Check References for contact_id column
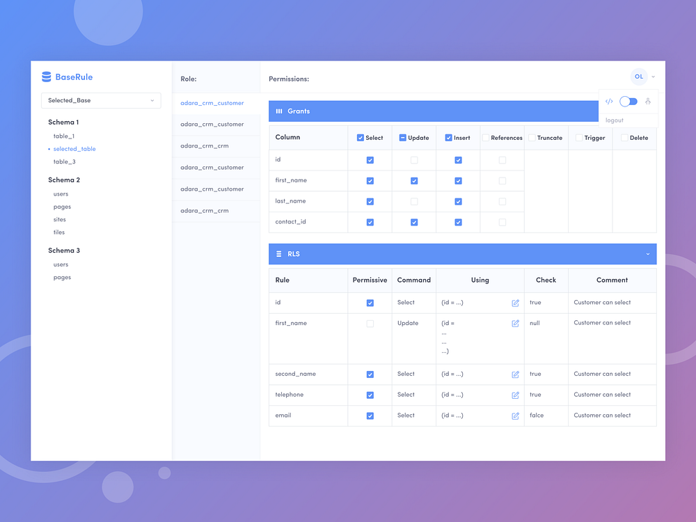This screenshot has width=696, height=522. point(502,223)
